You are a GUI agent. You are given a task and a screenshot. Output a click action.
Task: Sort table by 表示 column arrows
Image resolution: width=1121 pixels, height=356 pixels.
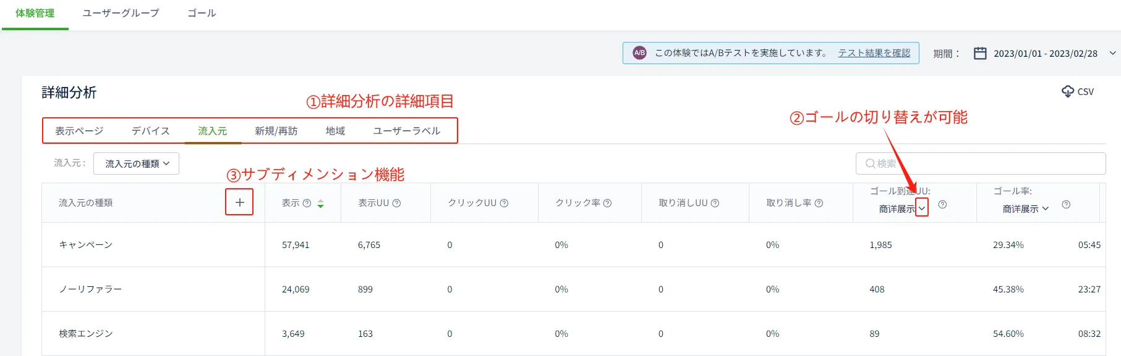320,204
